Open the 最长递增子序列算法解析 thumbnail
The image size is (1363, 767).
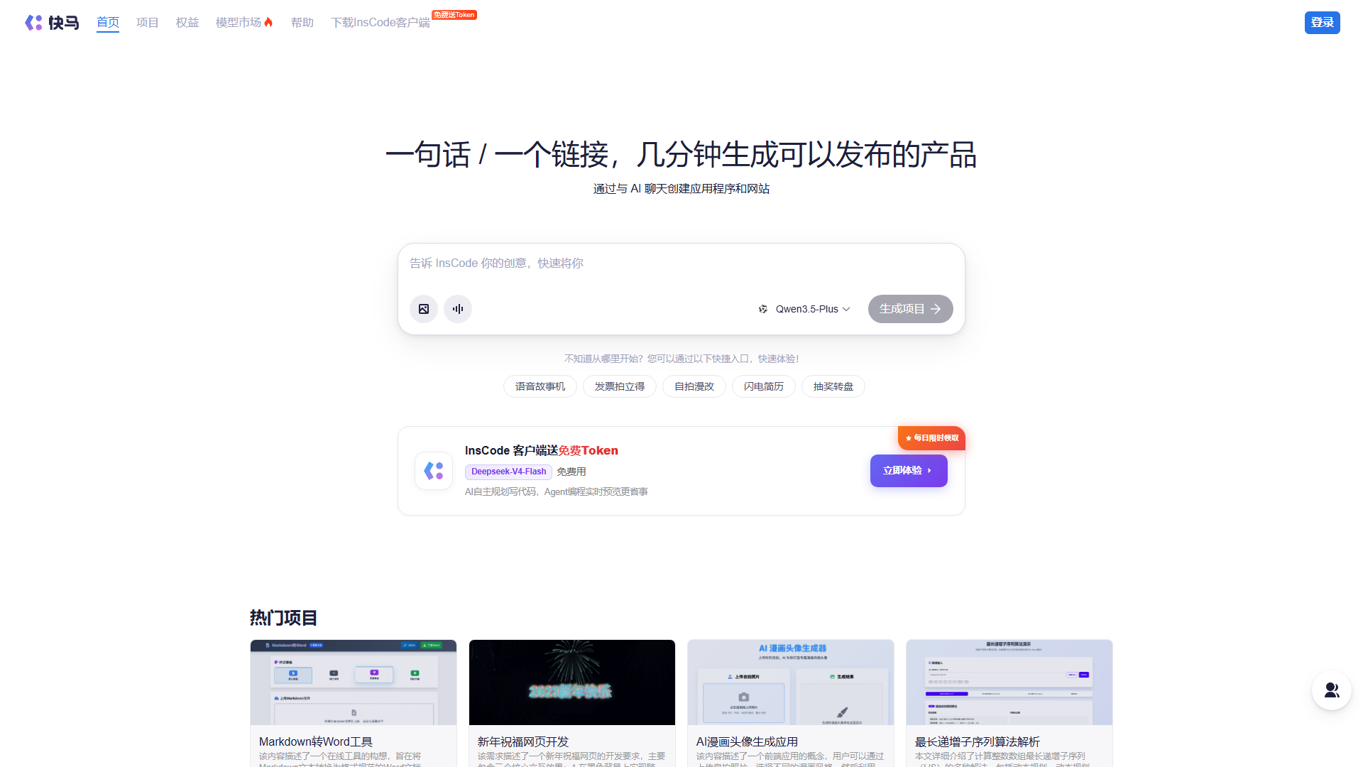(x=1009, y=682)
